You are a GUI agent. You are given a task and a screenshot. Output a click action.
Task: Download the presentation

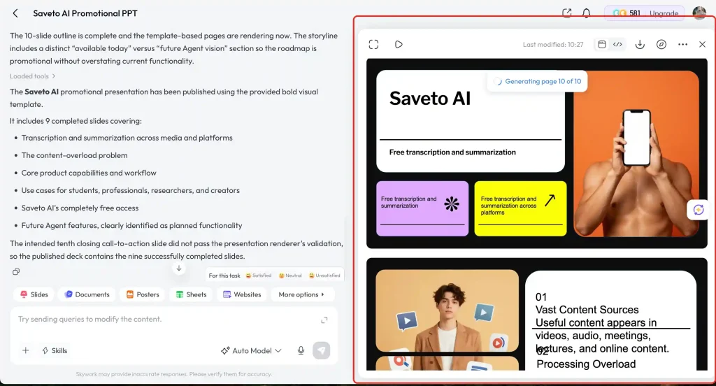640,44
